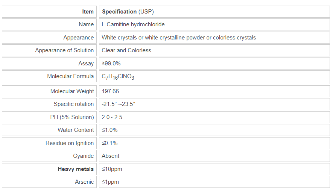Select the Residue on Ignition label
The width and height of the screenshot is (333, 192).
[70, 143]
